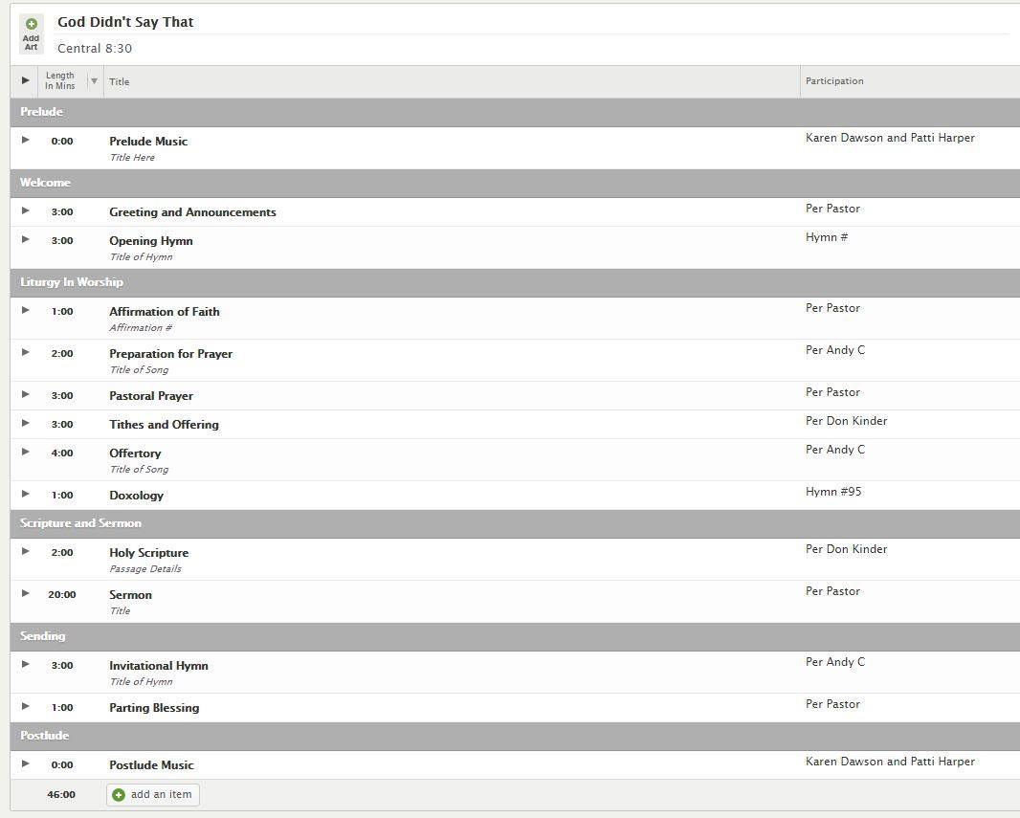The image size is (1020, 818).
Task: Click the Add Art icon
Action: [32, 33]
